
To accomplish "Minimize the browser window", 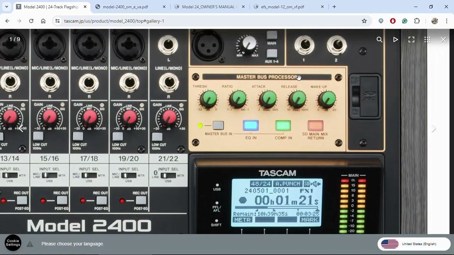I will (416, 7).
